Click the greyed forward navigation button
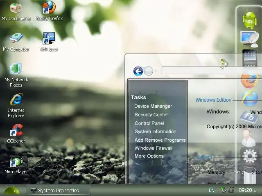The height and width of the screenshot is (196, 262). click(148, 71)
